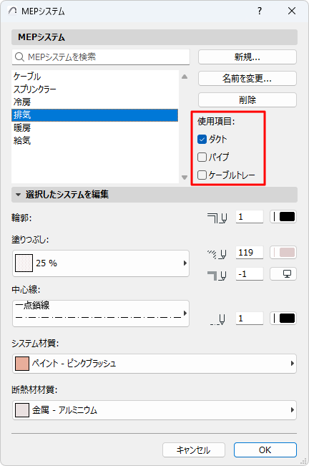The image size is (309, 466).
Task: Toggle the パイプ checkbox
Action: point(202,157)
